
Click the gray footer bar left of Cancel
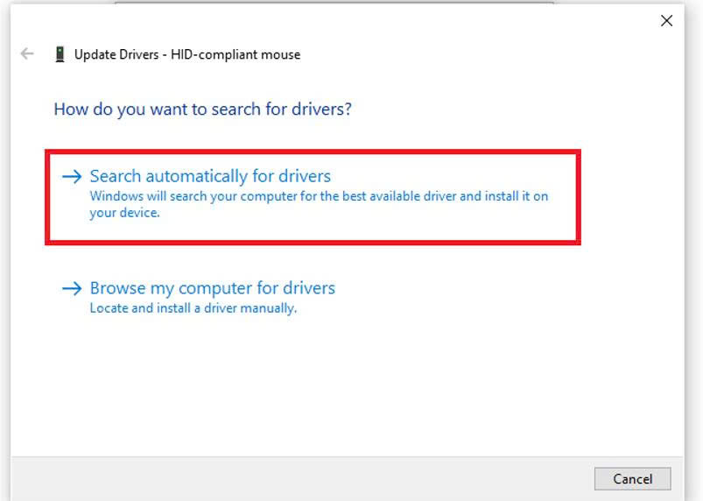tap(298, 478)
